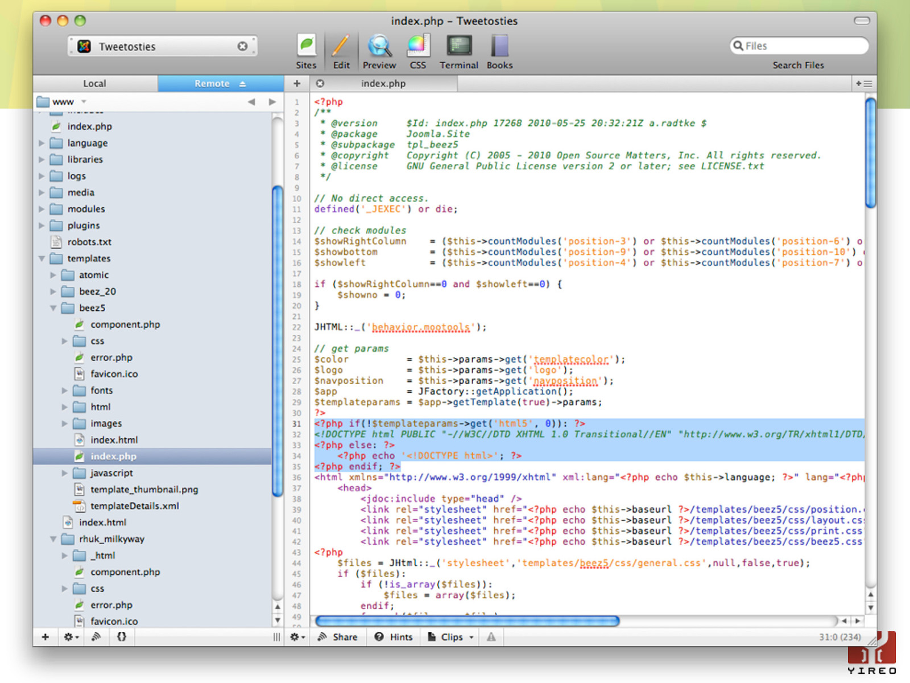The height and width of the screenshot is (683, 910).
Task: Click the publish feed icon in sidebar footer
Action: pyautogui.click(x=96, y=637)
